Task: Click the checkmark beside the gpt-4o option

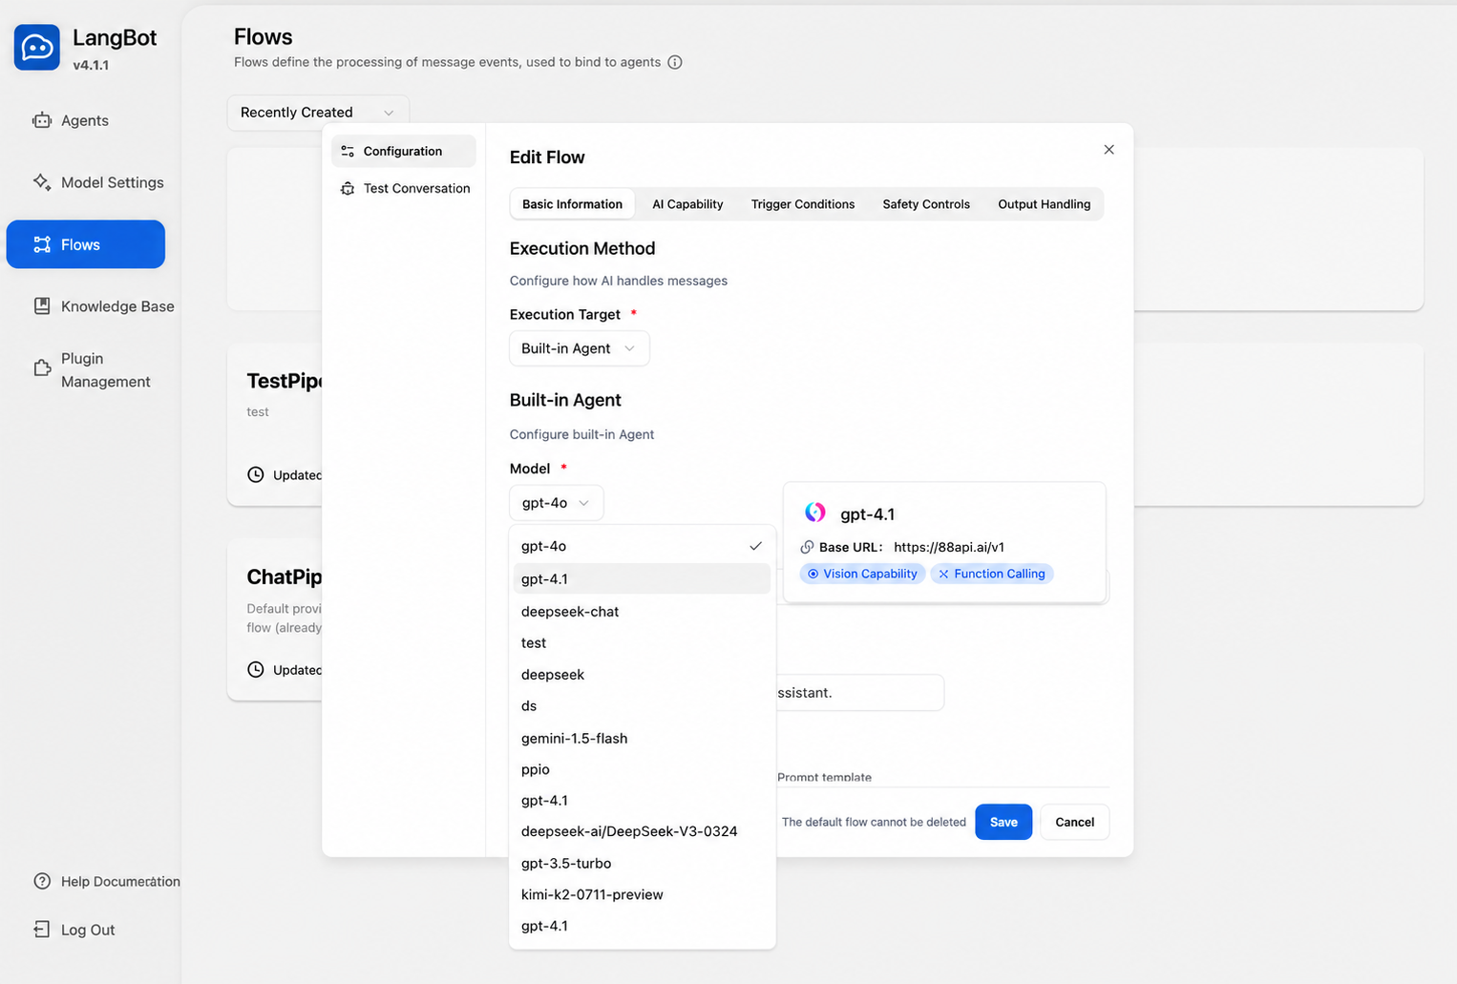Action: click(x=755, y=546)
